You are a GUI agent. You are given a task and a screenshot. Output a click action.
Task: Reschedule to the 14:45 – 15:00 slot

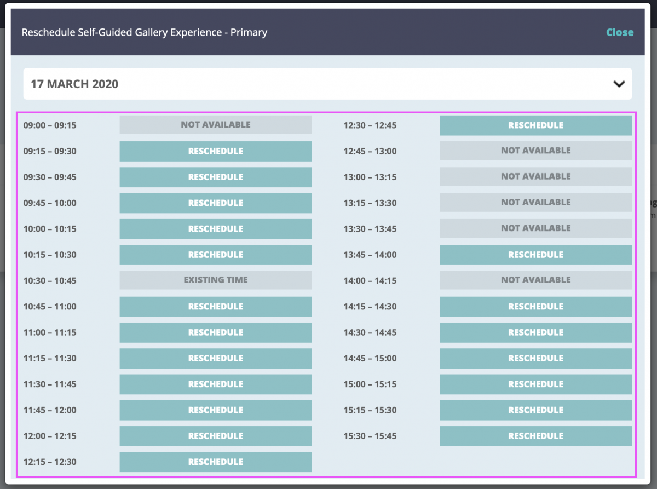(536, 358)
